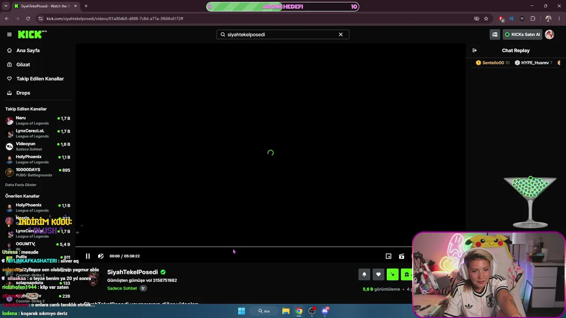This screenshot has width=566, height=318.
Task: Open Videoyun channel
Action: [38, 146]
